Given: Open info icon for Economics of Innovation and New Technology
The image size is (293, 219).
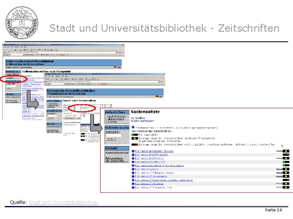Looking at the screenshot, I should click(x=133, y=180).
